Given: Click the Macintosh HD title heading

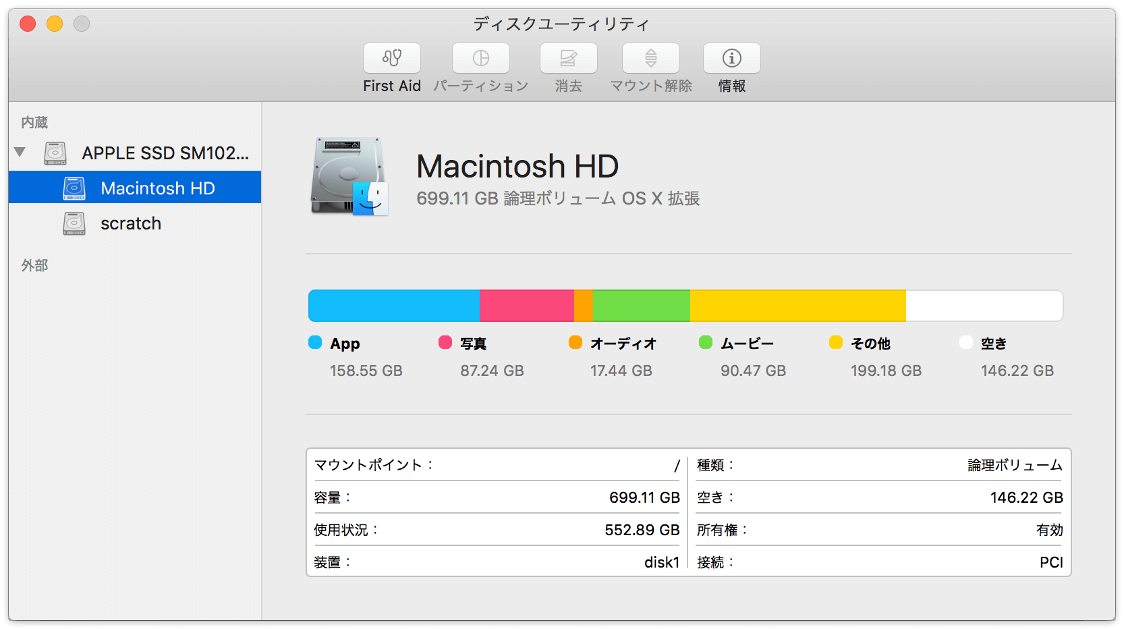Looking at the screenshot, I should [517, 166].
